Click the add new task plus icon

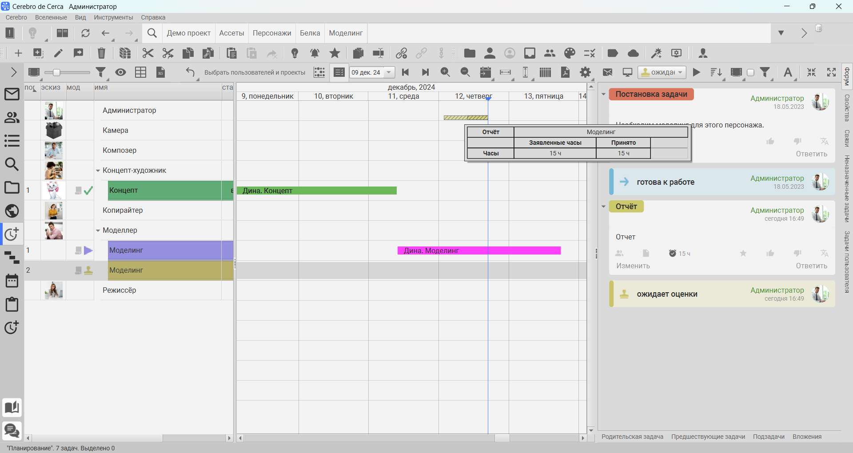[x=18, y=53]
